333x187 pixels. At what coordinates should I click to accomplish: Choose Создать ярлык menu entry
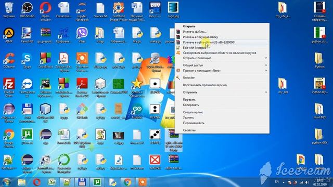[x=222, y=112]
